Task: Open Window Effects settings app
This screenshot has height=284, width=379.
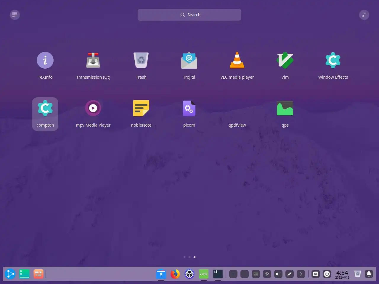Action: click(333, 60)
